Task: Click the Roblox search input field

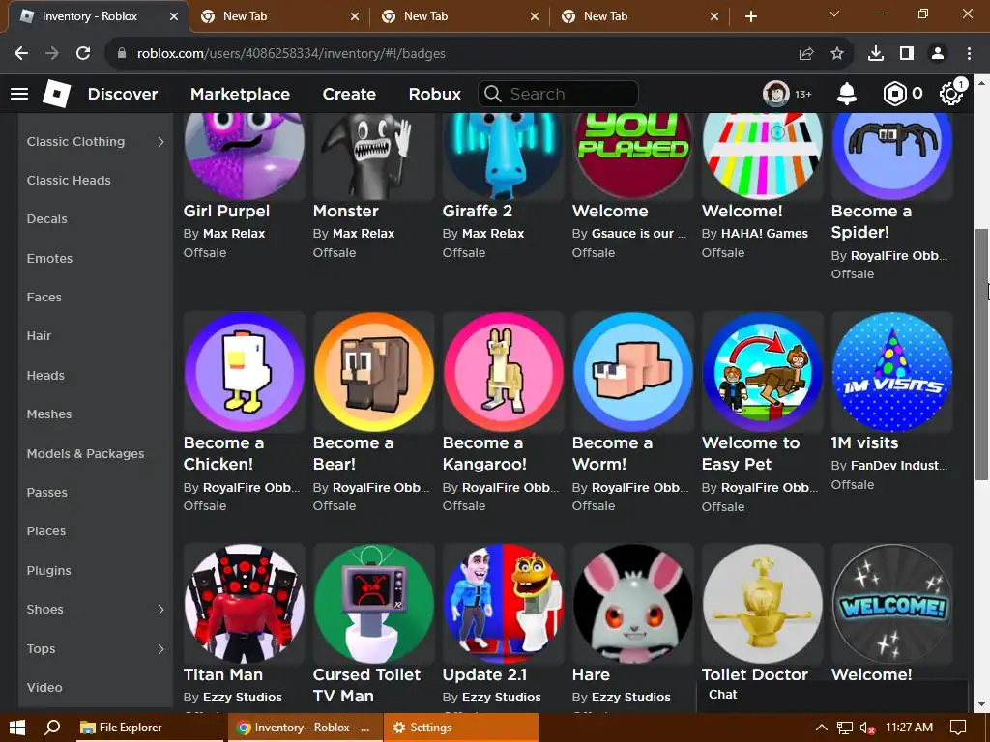Action: (558, 94)
